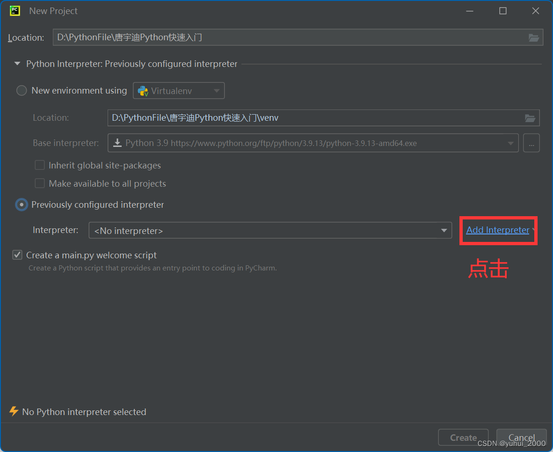Close the New Project dialog
Screen dimensions: 553x452
point(535,11)
